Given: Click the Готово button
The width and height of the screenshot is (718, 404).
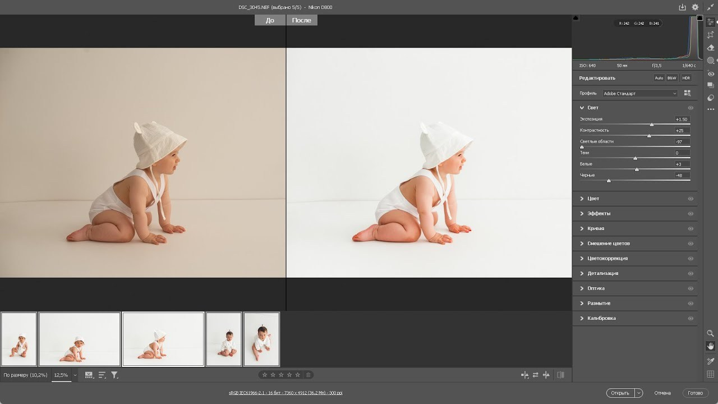Looking at the screenshot, I should coord(696,393).
